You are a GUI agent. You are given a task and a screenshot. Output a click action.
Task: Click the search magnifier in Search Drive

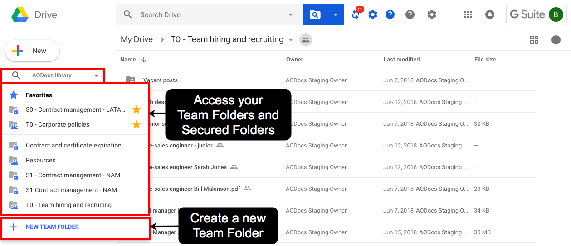(x=128, y=14)
